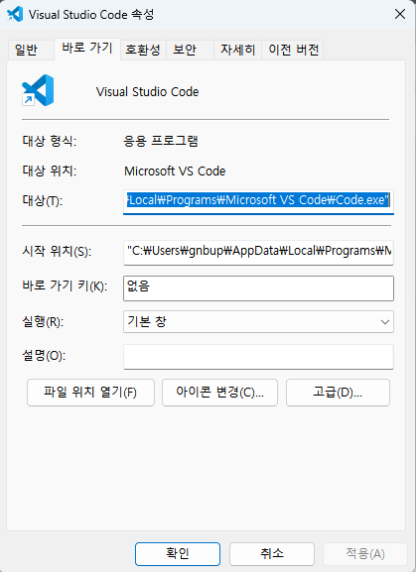Image resolution: width=416 pixels, height=572 pixels.
Task: Click the 파일 위치 열기(F) button
Action: click(91, 393)
